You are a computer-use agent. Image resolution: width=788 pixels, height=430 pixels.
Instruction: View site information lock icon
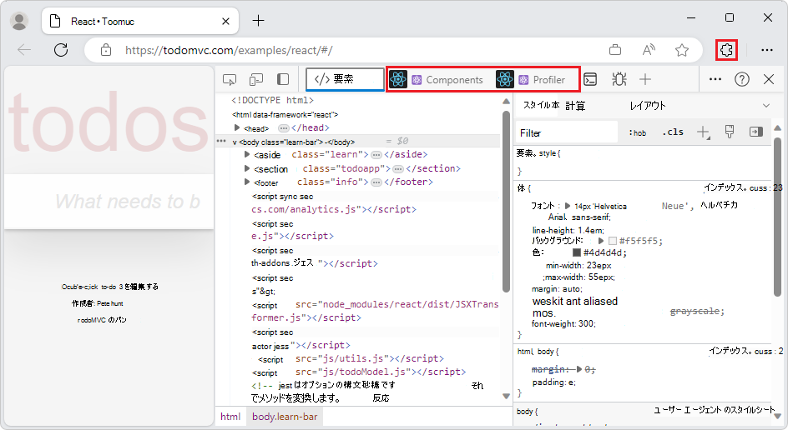(x=105, y=50)
